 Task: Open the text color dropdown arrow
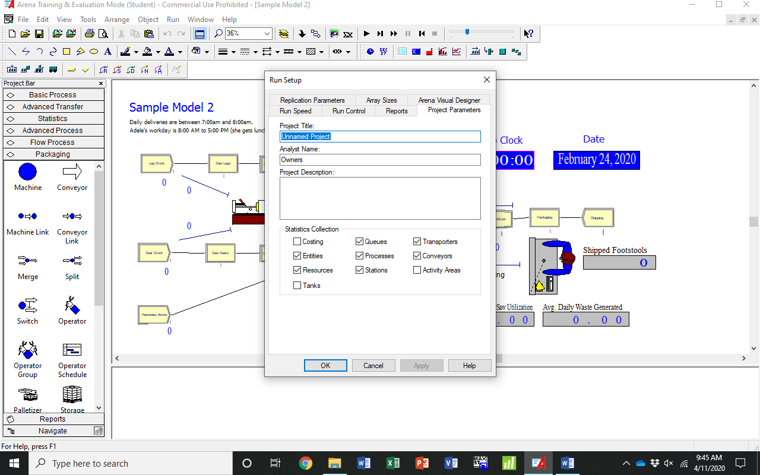[x=180, y=52]
